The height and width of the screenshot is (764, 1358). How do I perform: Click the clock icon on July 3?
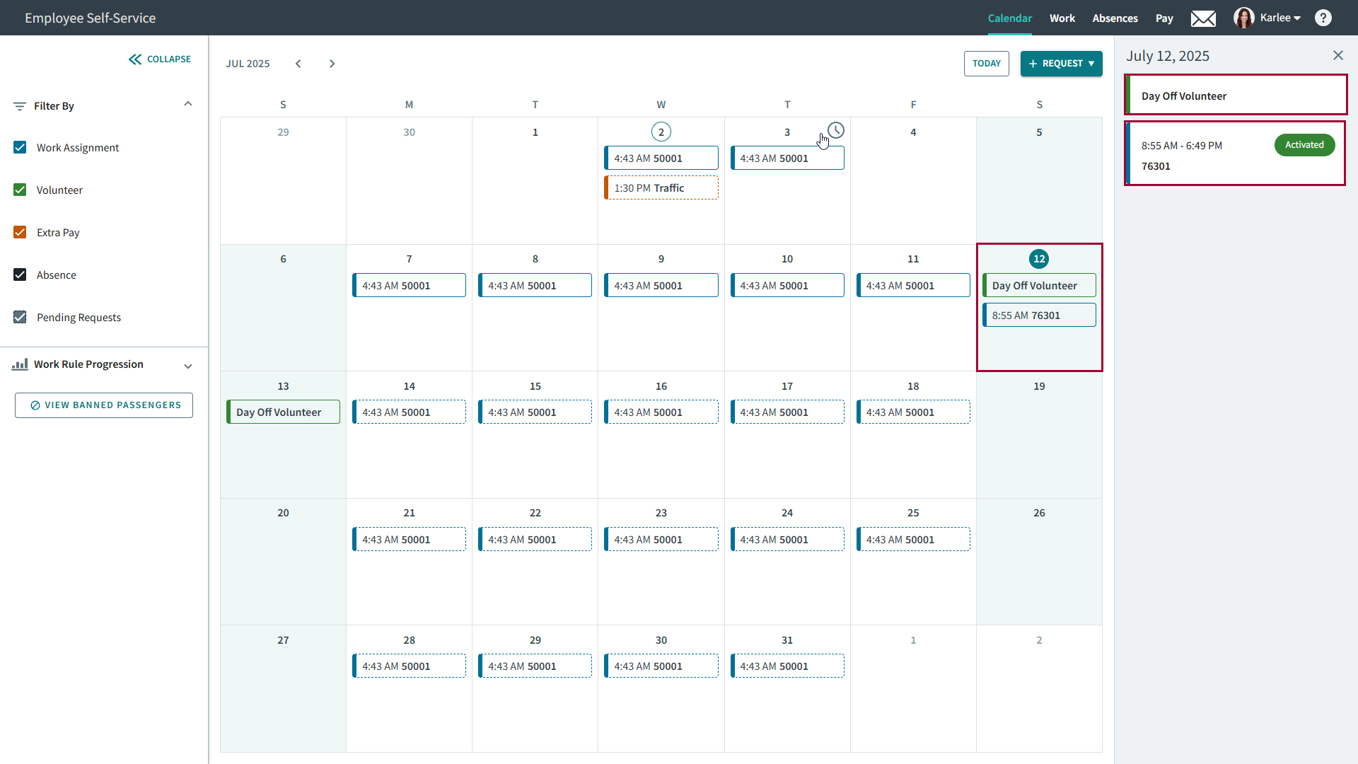pyautogui.click(x=835, y=130)
